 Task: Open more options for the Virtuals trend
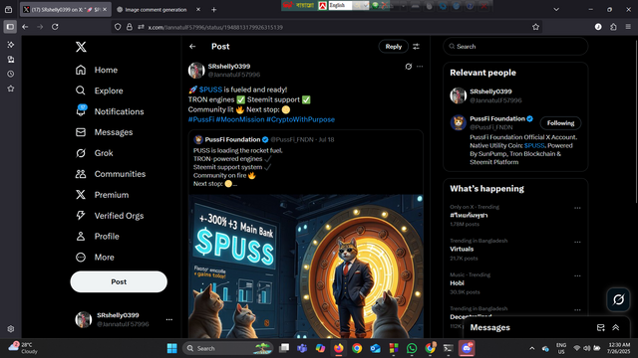click(577, 242)
